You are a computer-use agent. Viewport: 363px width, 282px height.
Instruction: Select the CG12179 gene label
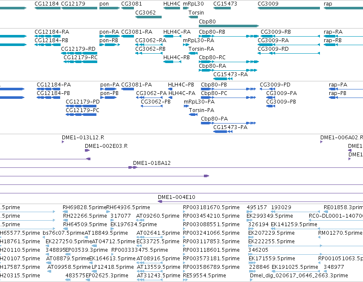(73, 4)
